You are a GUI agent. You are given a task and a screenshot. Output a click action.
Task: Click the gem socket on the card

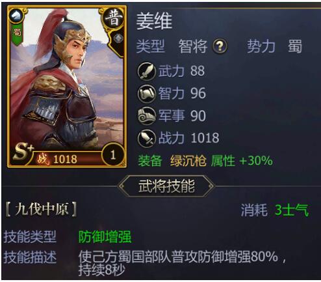click(x=118, y=38)
